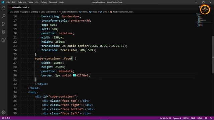Screen dimensions: 214x120
Task: Click the 'cubic-bezier' function on line 23
Action: pos(78,46)
